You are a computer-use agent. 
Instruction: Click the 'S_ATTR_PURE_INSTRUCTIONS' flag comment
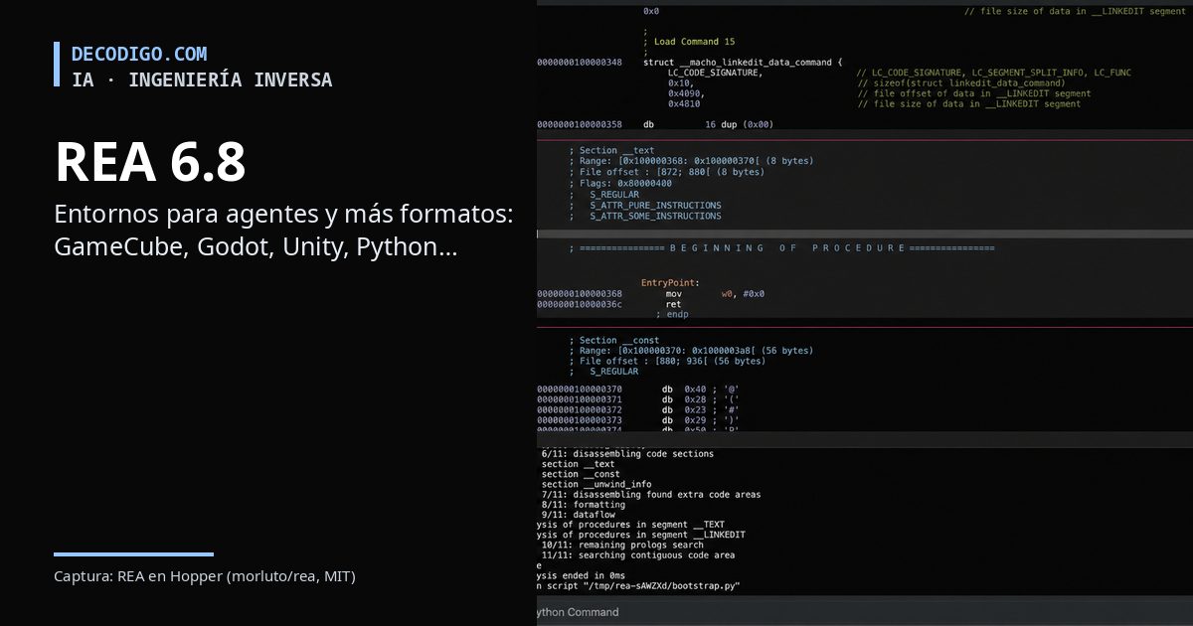tap(656, 205)
